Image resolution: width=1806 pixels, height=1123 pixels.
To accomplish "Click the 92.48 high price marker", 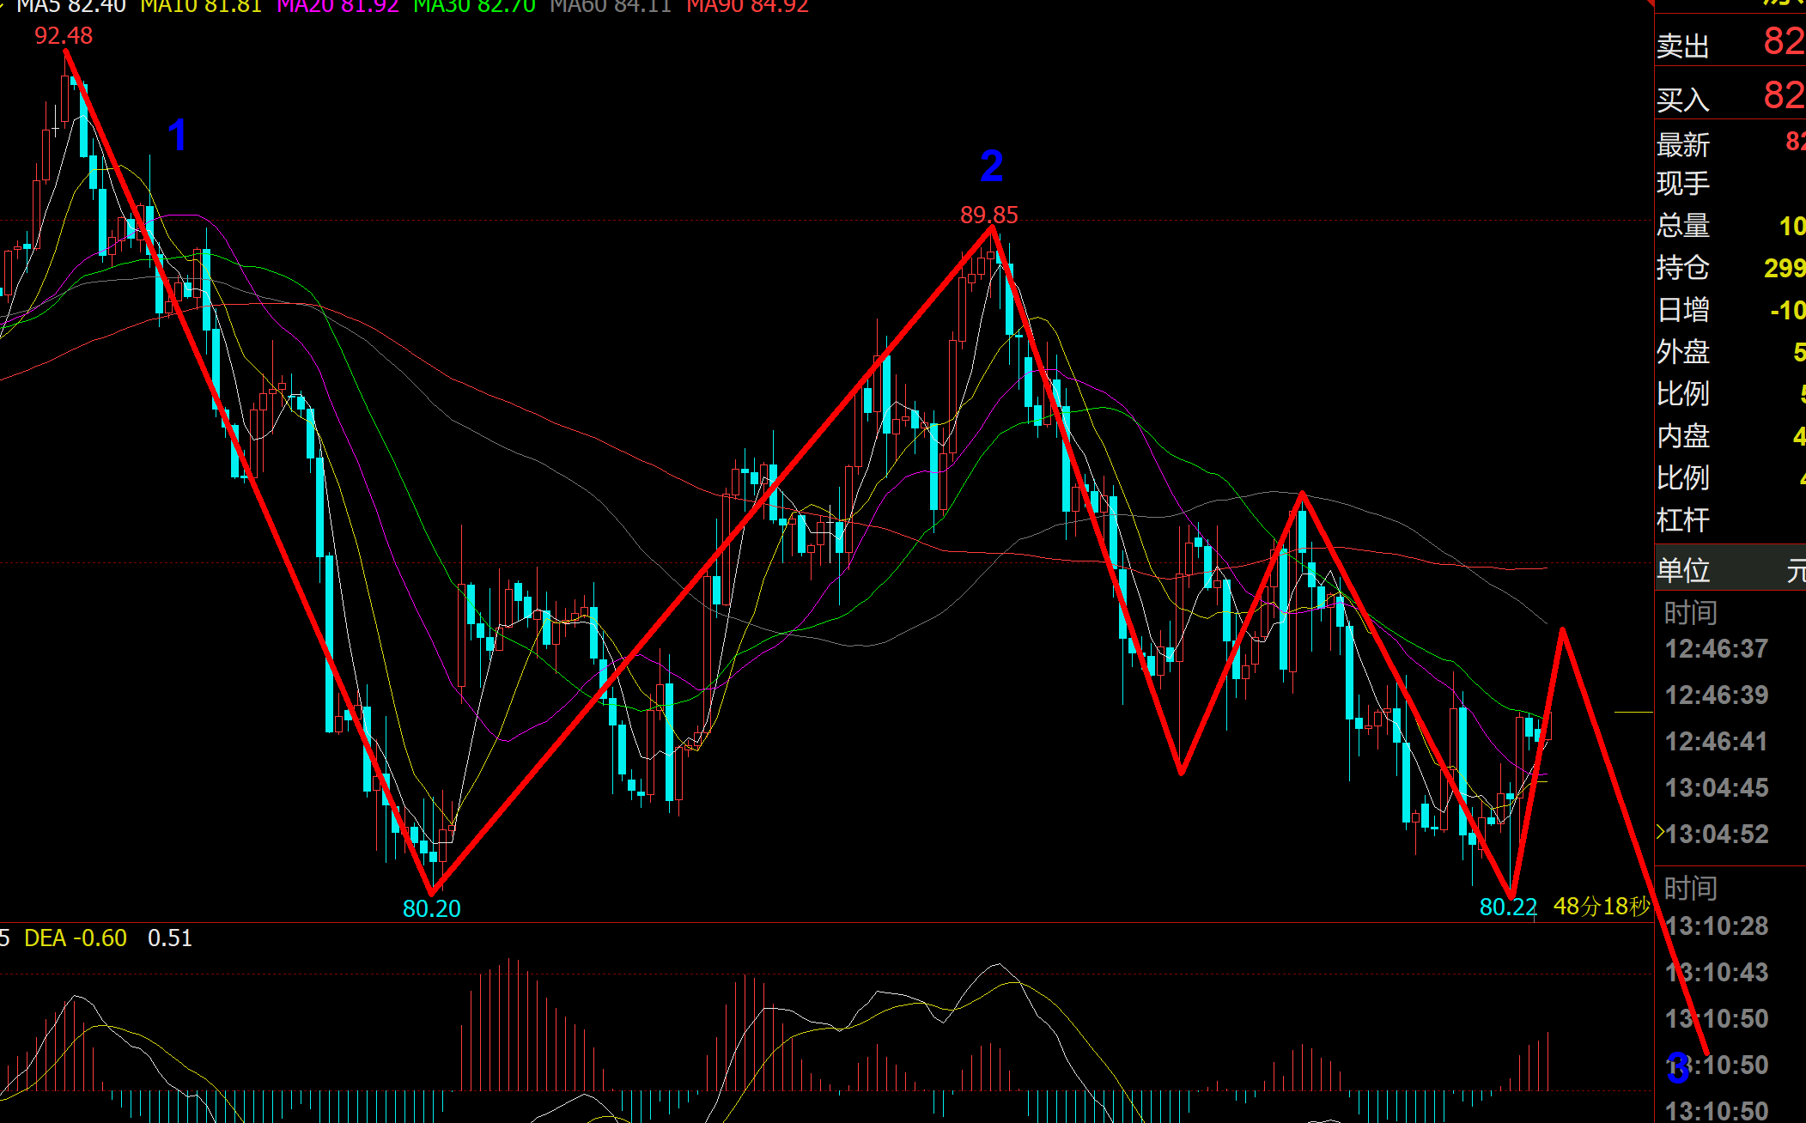I will [x=64, y=36].
